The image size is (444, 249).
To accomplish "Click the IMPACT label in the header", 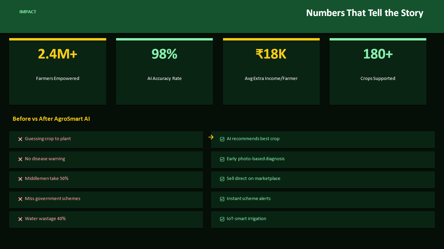I will [28, 12].
